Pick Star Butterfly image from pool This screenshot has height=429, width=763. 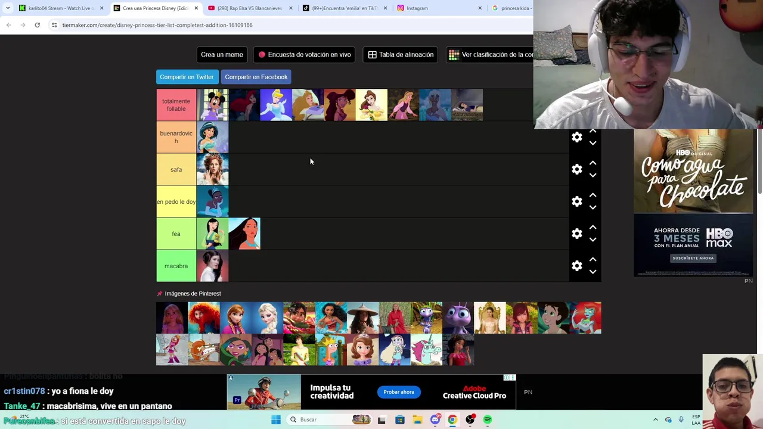pos(395,349)
